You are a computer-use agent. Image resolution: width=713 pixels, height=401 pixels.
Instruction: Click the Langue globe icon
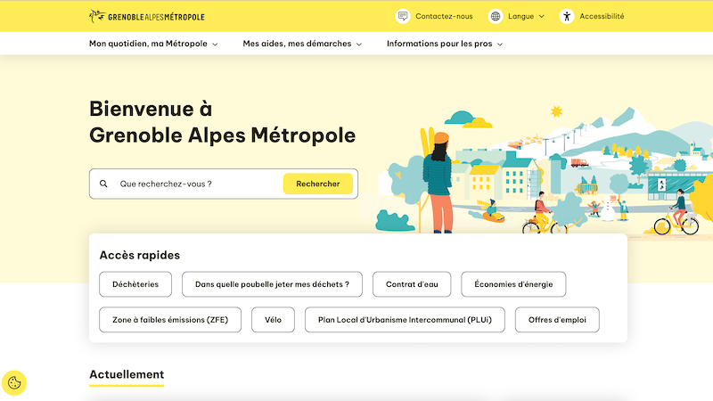point(496,16)
